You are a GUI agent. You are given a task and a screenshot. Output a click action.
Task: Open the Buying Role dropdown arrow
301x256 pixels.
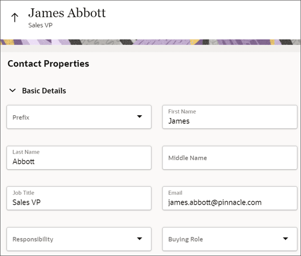coord(285,239)
